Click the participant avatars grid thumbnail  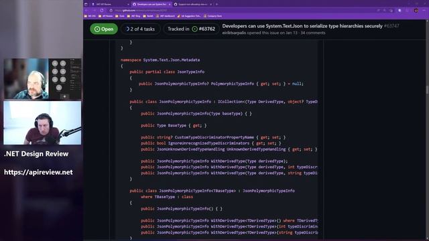[65, 79]
